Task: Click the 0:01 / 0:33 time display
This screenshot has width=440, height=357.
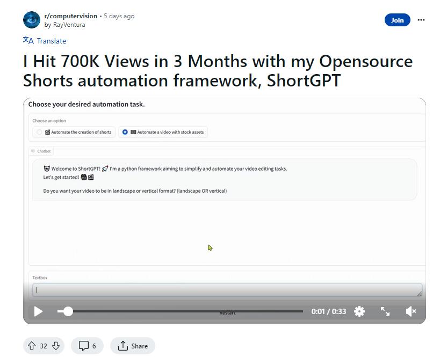Action: 329,311
